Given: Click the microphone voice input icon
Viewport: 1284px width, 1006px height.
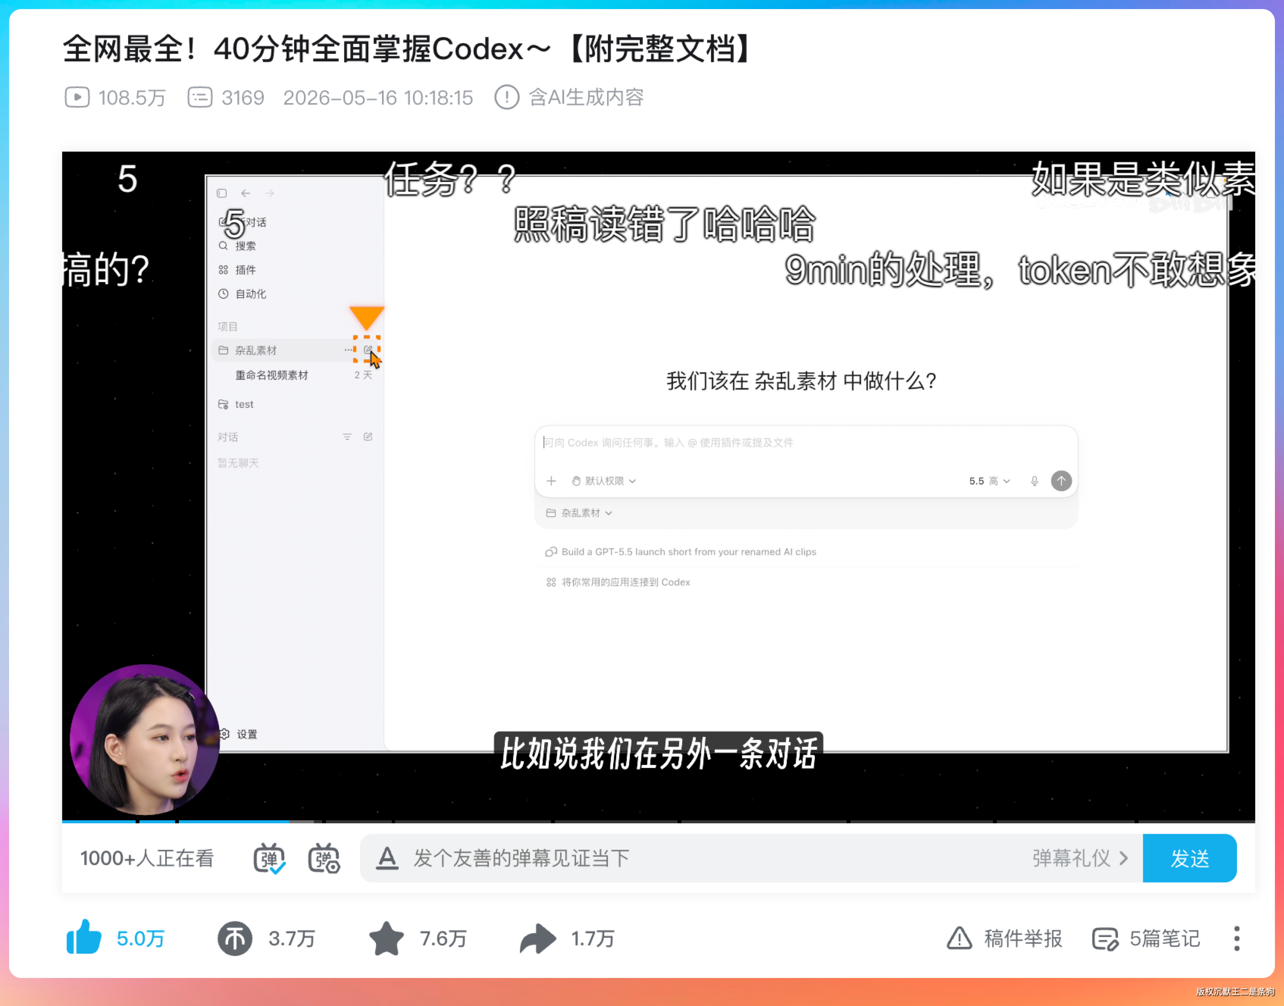Looking at the screenshot, I should [x=1034, y=481].
